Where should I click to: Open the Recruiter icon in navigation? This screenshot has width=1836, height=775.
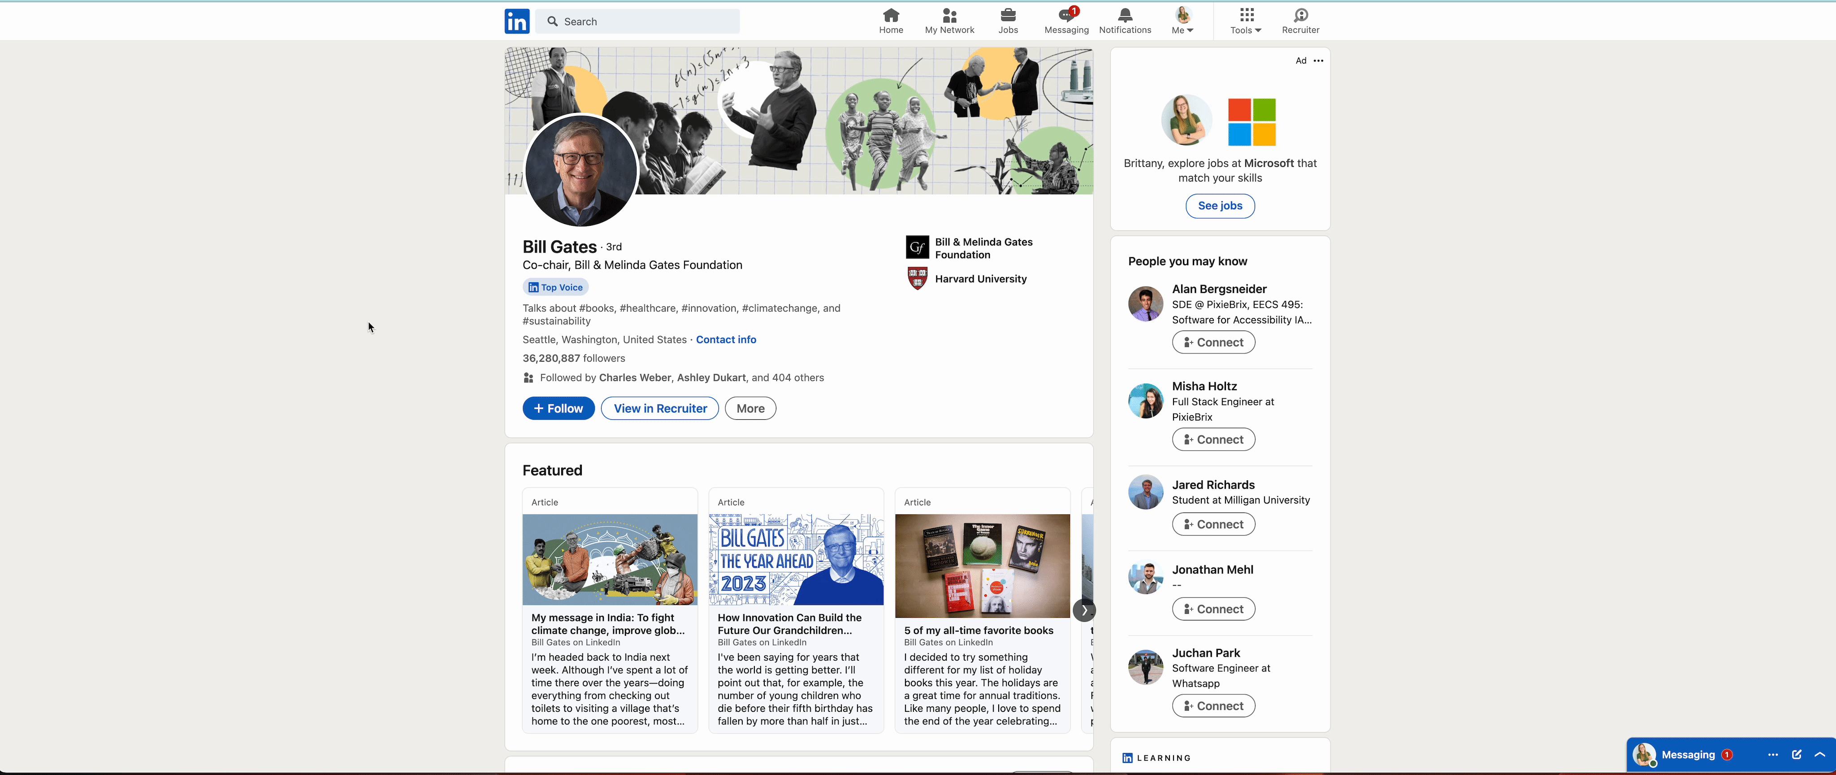1300,22
